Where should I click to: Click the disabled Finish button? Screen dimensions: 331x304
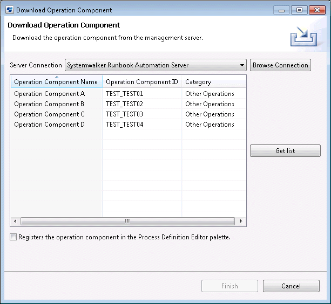pos(229,286)
